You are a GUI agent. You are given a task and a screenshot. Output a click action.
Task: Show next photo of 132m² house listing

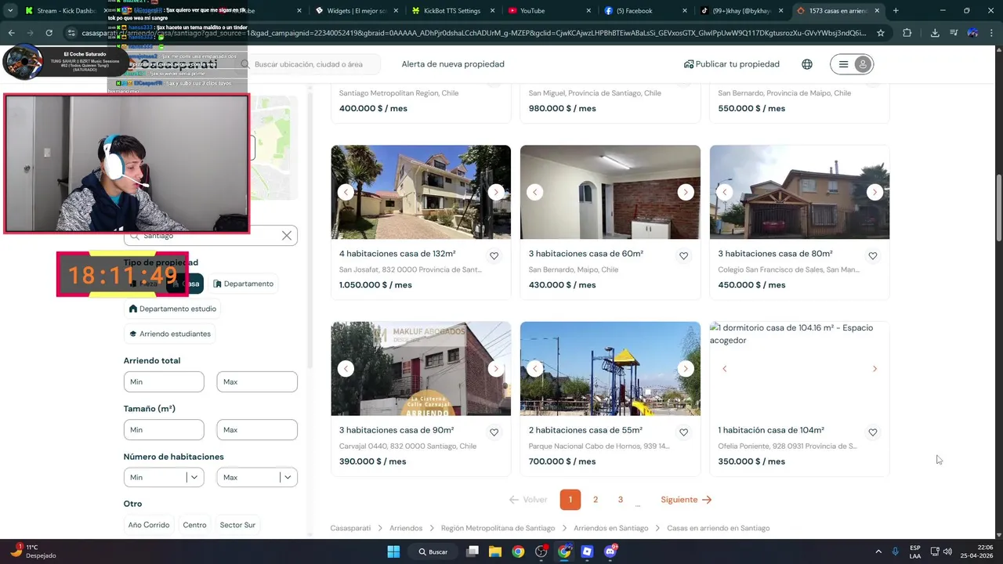click(x=495, y=192)
